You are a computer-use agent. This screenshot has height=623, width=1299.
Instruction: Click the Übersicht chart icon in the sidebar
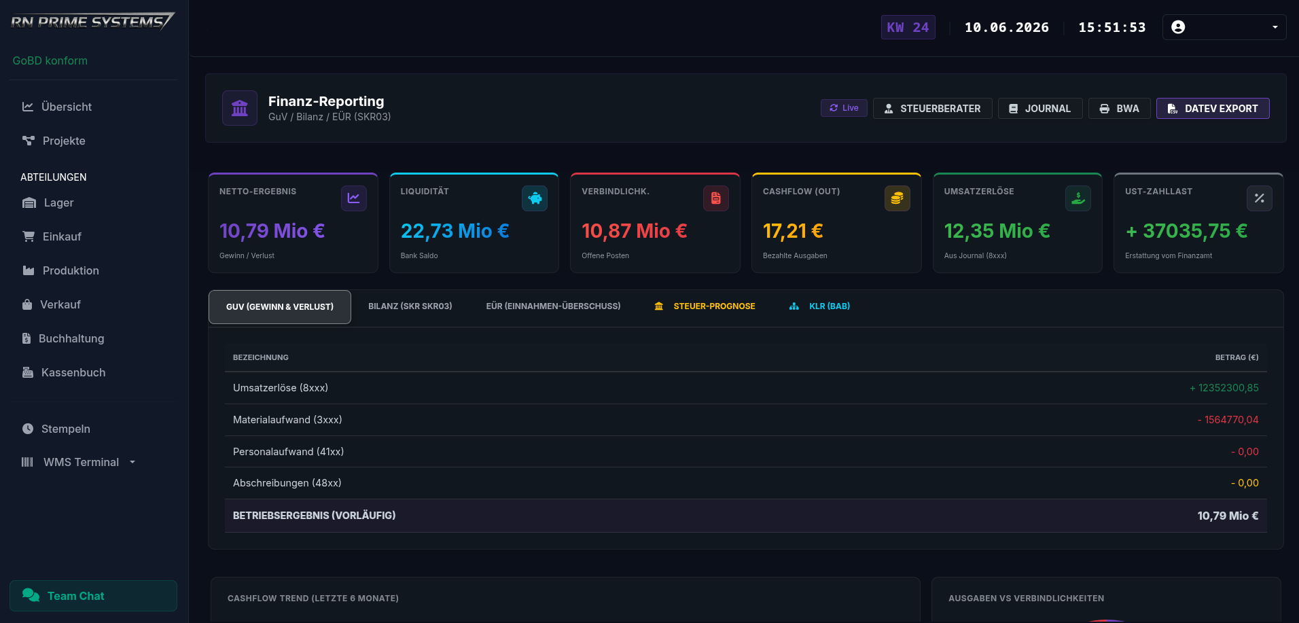point(28,107)
